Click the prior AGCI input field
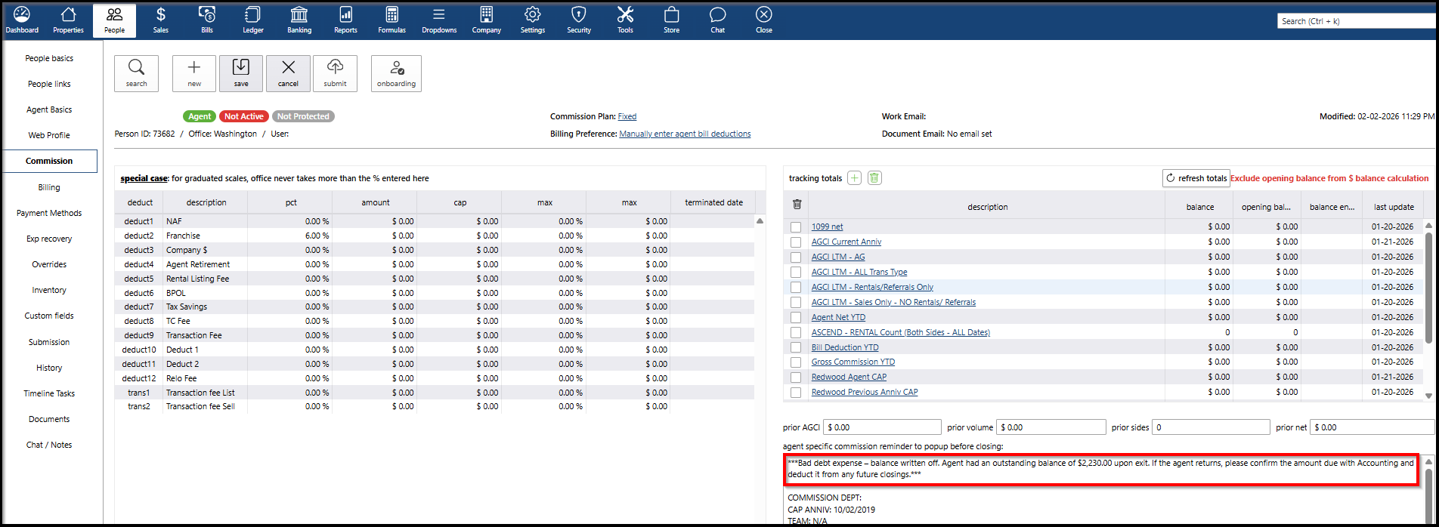The height and width of the screenshot is (527, 1439). 881,427
